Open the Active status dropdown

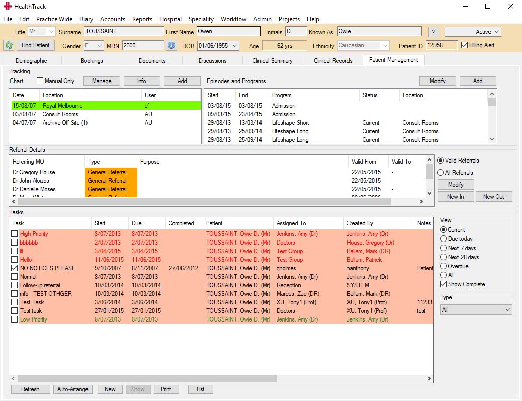click(x=497, y=32)
